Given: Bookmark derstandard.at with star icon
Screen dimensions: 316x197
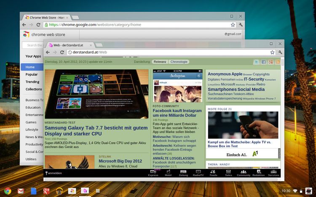Looking at the screenshot, I should (x=273, y=52).
